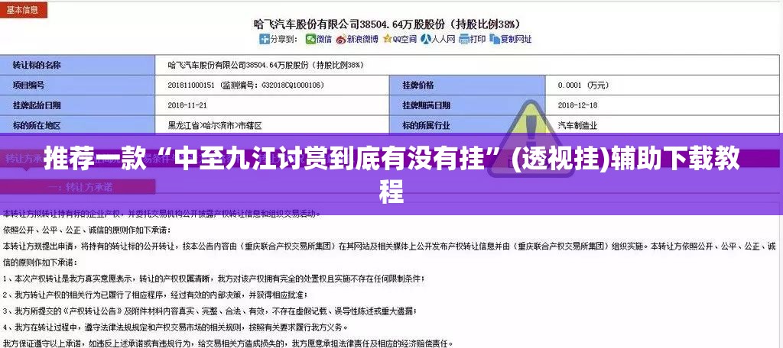Image resolution: width=783 pixels, height=348 pixels.
Task: Click commitment item 1 about 产权转让
Action: point(214,278)
